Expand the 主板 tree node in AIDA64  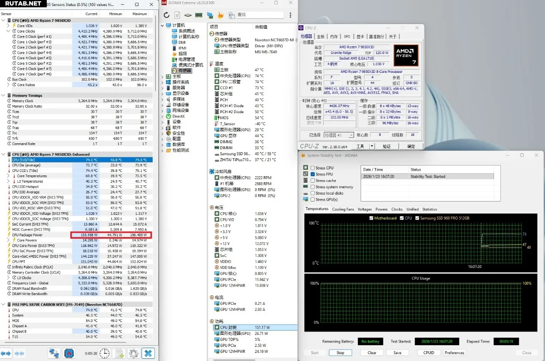[x=163, y=76]
